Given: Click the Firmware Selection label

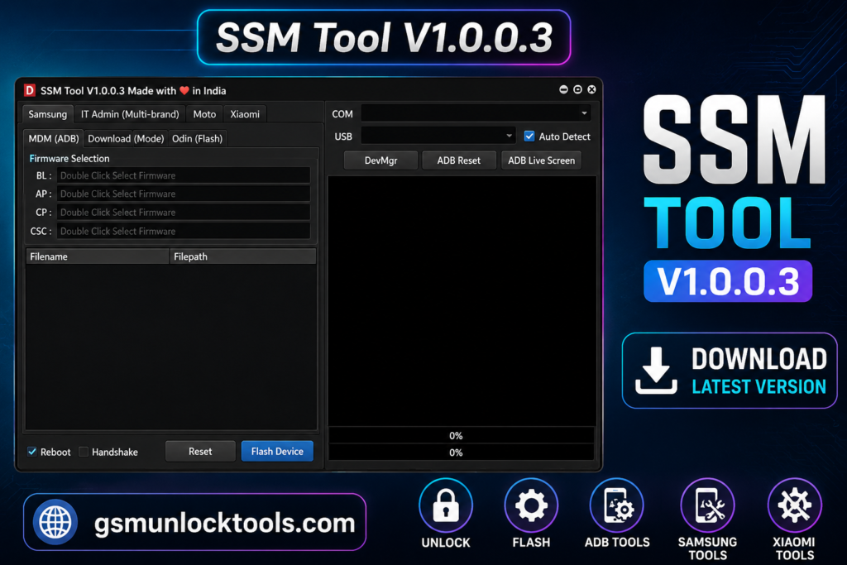Looking at the screenshot, I should [69, 158].
